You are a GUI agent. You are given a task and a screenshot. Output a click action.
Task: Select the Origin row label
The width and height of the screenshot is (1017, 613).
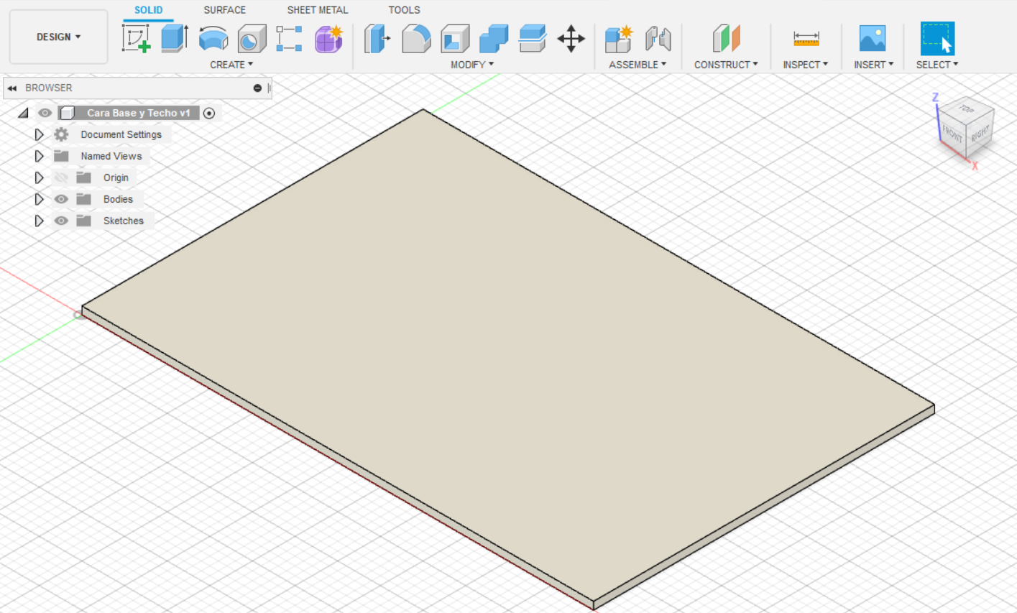tap(116, 178)
